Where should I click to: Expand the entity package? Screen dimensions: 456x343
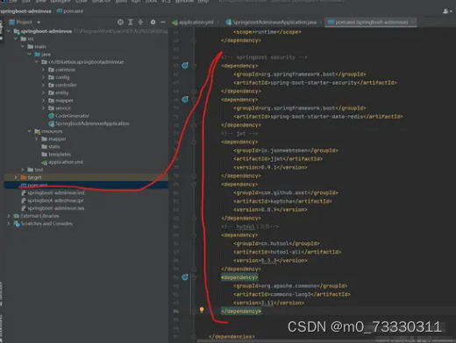point(43,93)
